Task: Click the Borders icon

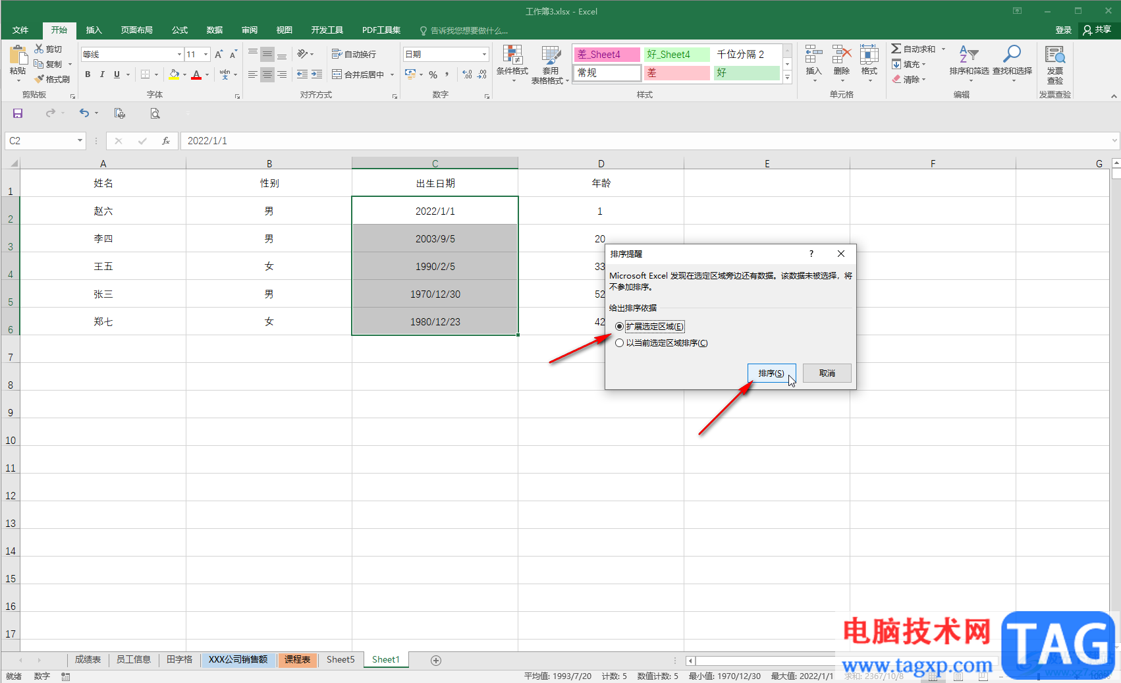Action: [x=146, y=74]
